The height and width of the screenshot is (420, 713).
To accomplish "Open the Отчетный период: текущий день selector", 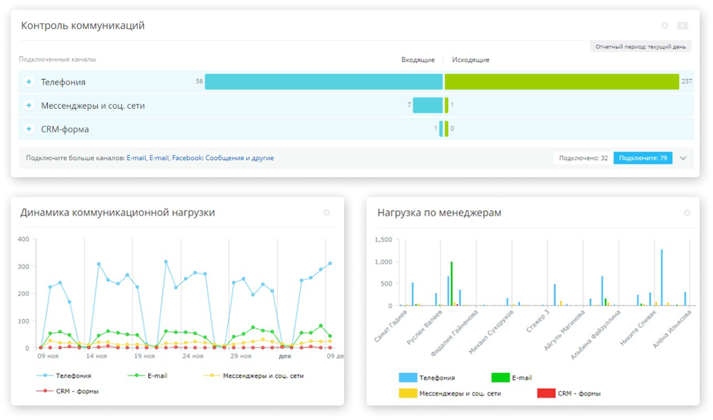I will tap(641, 47).
